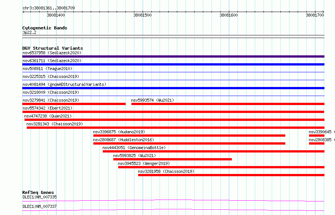Click the nsv3396875 (Audano2019) label
Viewport: 335px width, 215px height.
(119, 132)
